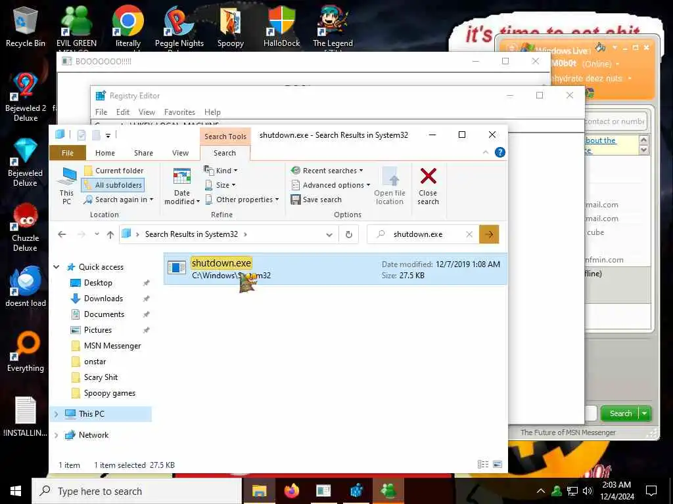Open the Everything search desktop shortcut
Image resolution: width=673 pixels, height=504 pixels.
(x=26, y=352)
